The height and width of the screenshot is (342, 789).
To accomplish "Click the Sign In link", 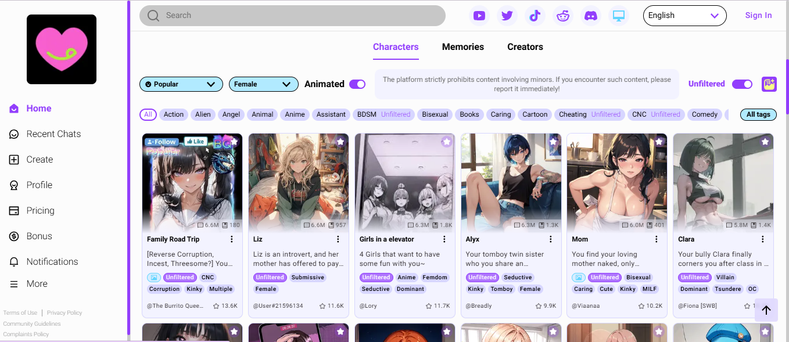I will pos(758,16).
